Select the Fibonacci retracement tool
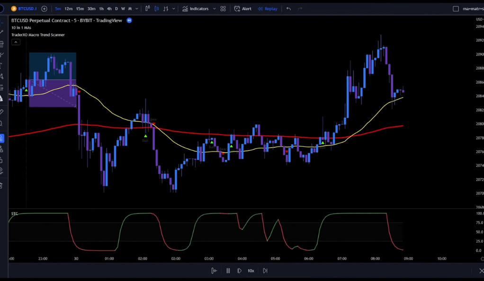The width and height of the screenshot is (484, 281). pos(2,44)
